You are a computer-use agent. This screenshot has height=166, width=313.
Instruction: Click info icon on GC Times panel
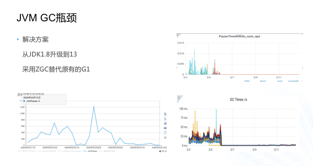(x=179, y=97)
